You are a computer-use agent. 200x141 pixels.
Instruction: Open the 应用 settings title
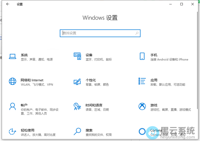[154, 80]
